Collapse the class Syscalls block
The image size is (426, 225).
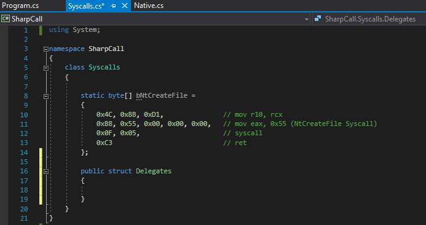(46, 68)
